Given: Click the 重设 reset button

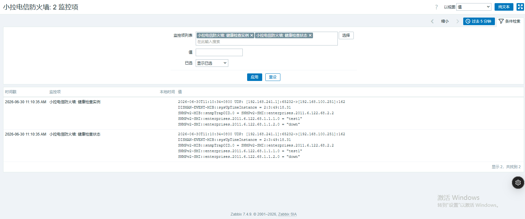Looking at the screenshot, I should point(273,77).
